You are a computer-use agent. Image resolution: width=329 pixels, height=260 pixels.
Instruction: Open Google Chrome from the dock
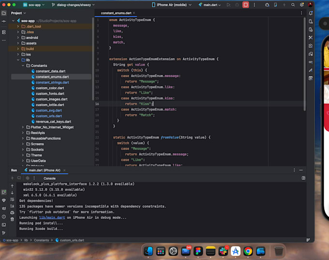pos(248,251)
